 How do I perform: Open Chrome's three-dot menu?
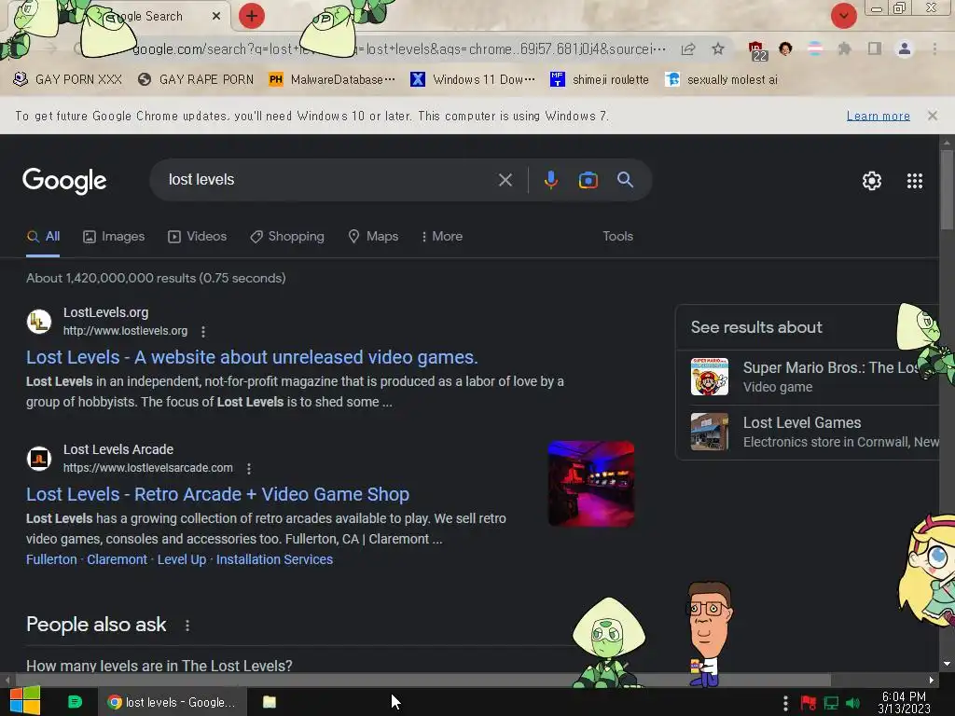pyautogui.click(x=934, y=48)
